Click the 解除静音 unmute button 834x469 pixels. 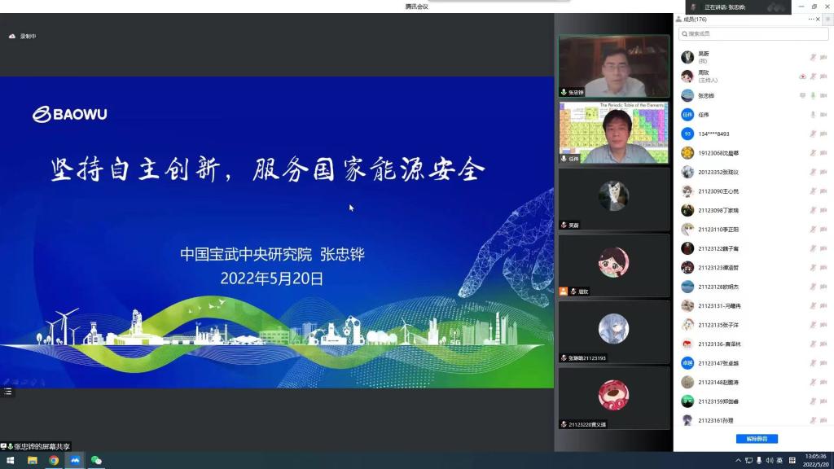[x=757, y=439]
